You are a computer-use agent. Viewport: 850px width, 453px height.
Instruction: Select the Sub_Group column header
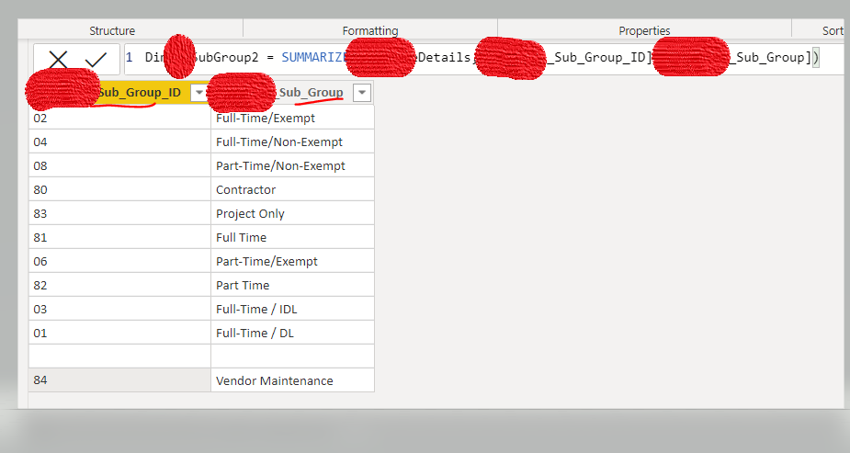tap(293, 93)
